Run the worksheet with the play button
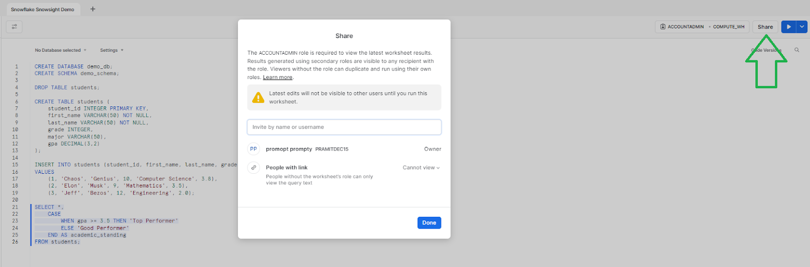This screenshot has height=267, width=810. 788,27
